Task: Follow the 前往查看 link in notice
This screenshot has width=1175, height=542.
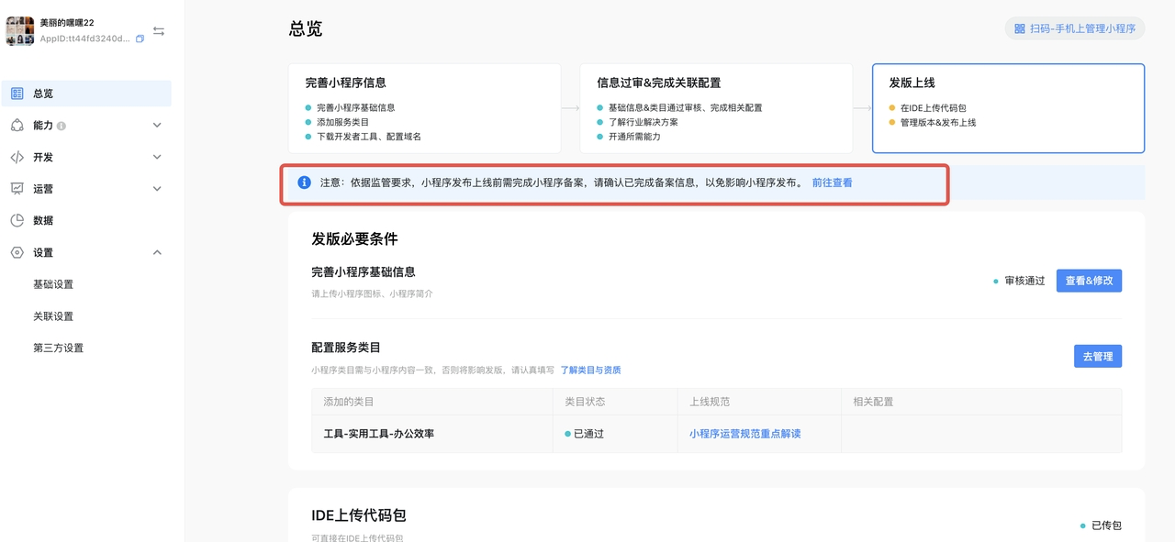Action: (832, 183)
